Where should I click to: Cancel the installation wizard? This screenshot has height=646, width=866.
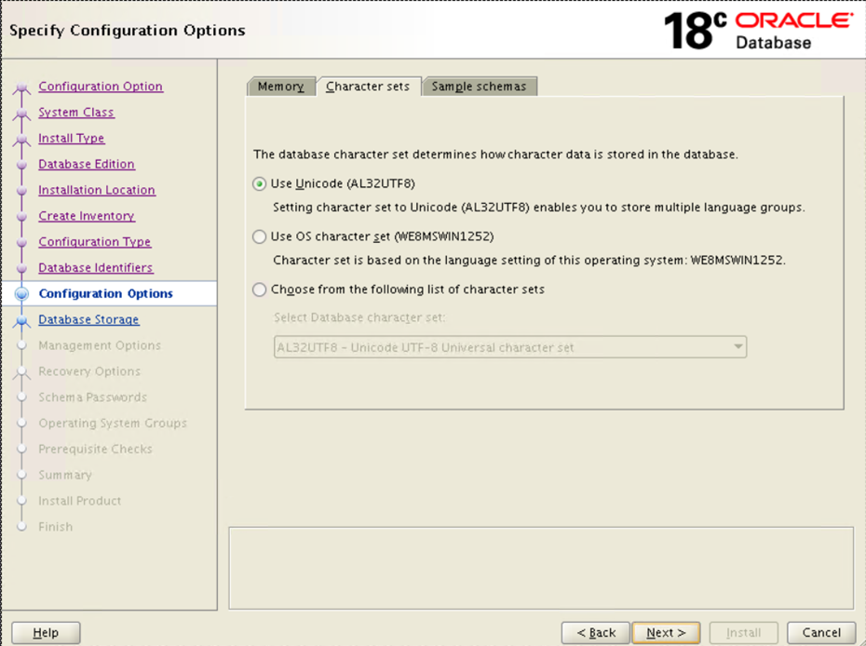tap(820, 633)
